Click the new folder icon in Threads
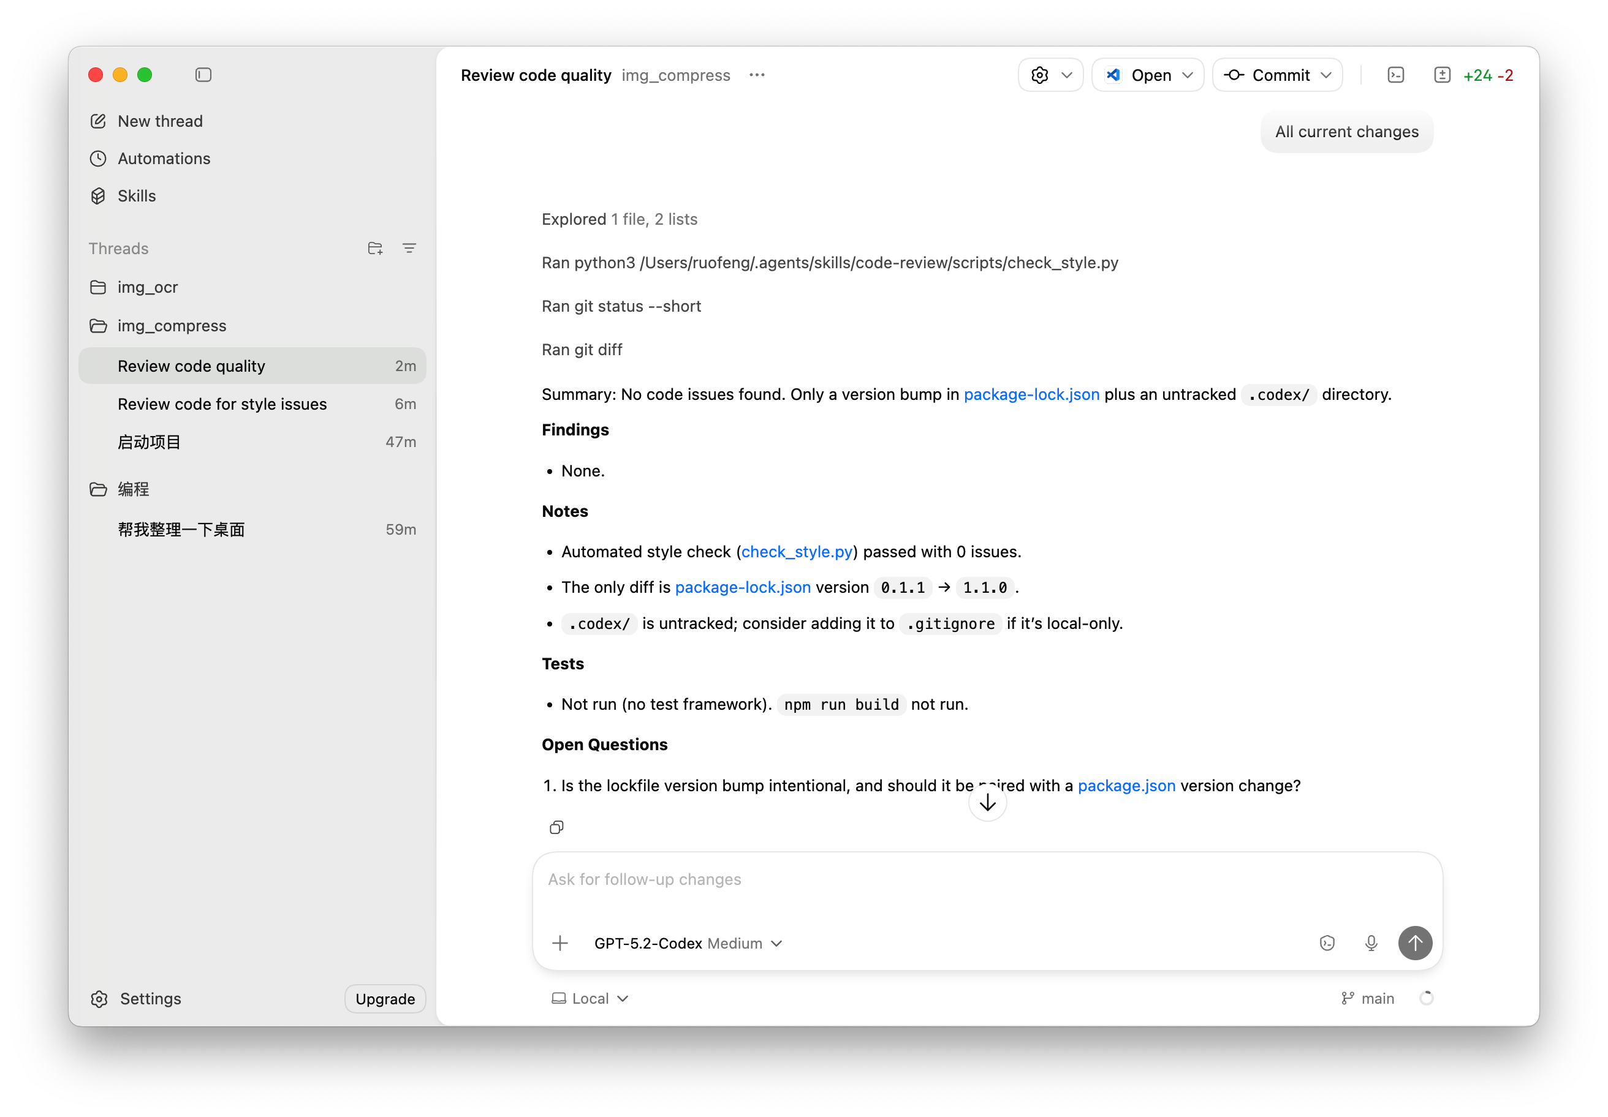The width and height of the screenshot is (1608, 1117). point(374,249)
